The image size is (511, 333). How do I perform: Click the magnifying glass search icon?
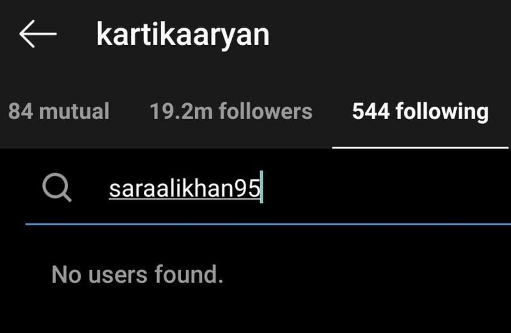coord(57,189)
